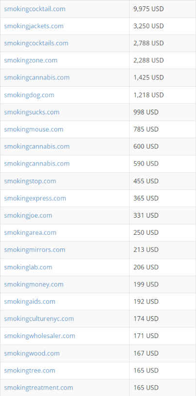This screenshot has width=196, height=396.
Task: Open the smokingexpress.com link
Action: 35,198
